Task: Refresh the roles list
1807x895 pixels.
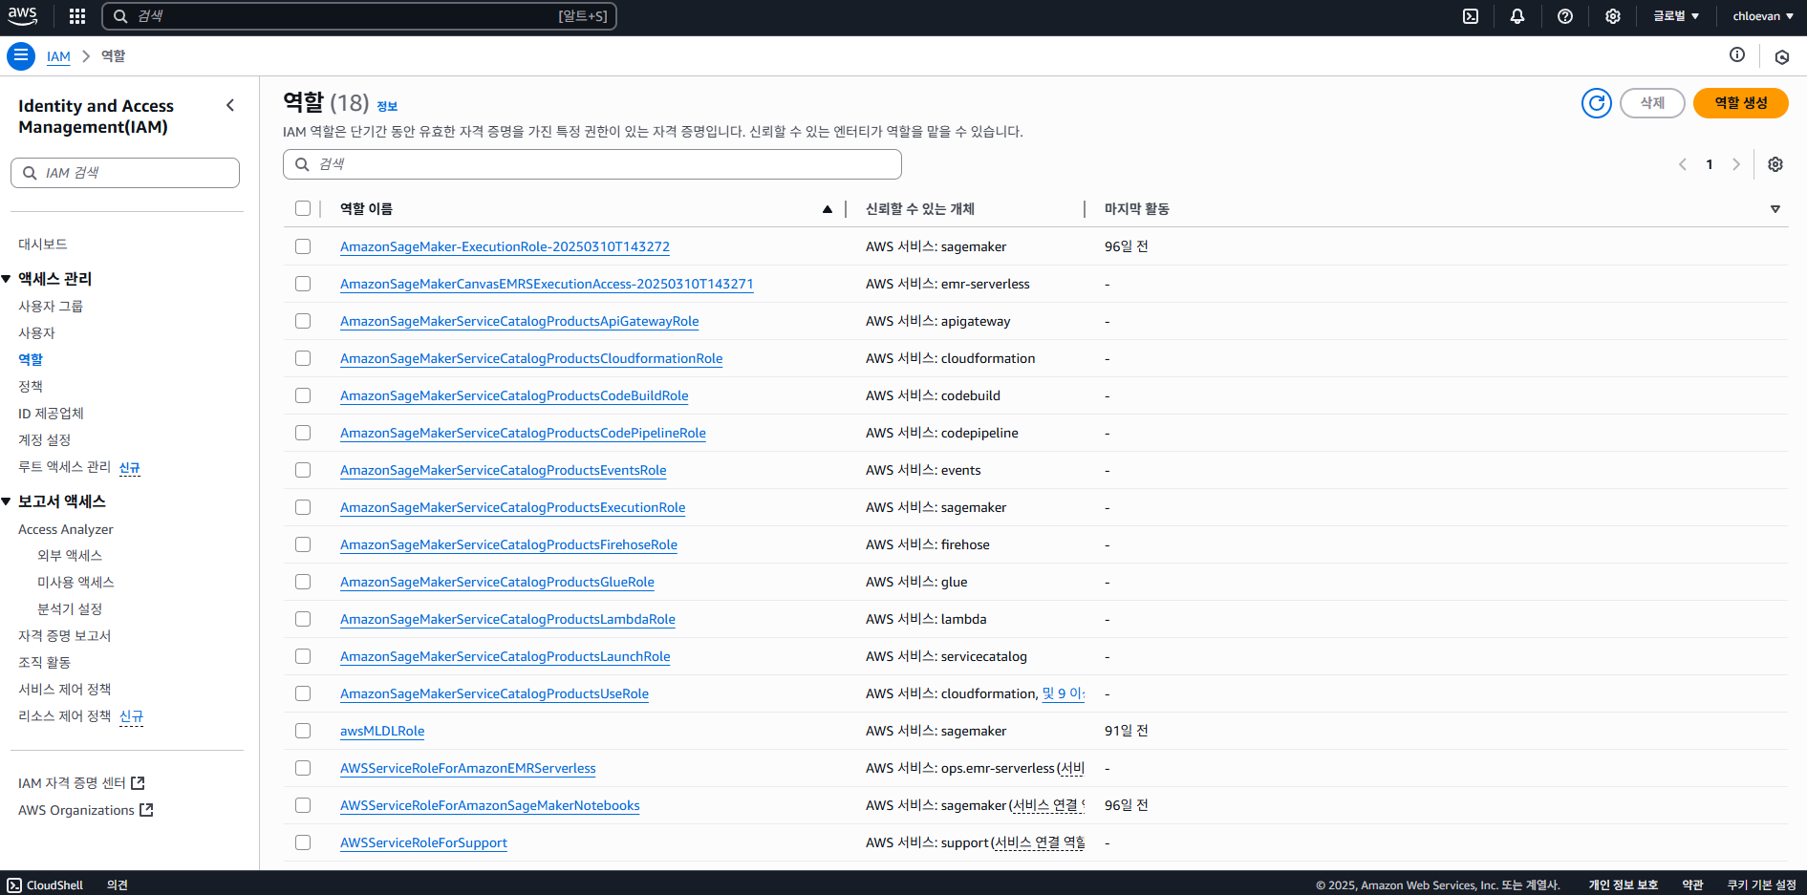Action: (x=1597, y=103)
